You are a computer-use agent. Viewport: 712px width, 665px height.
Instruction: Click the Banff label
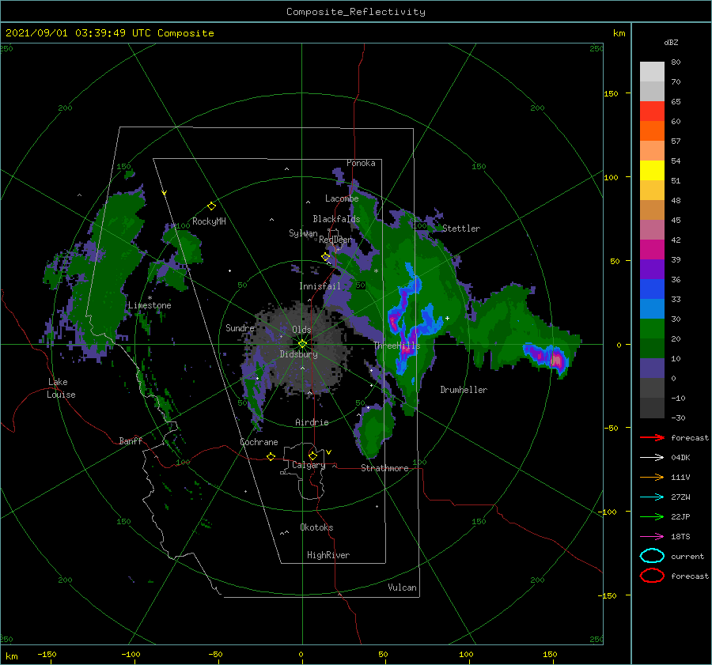[131, 440]
